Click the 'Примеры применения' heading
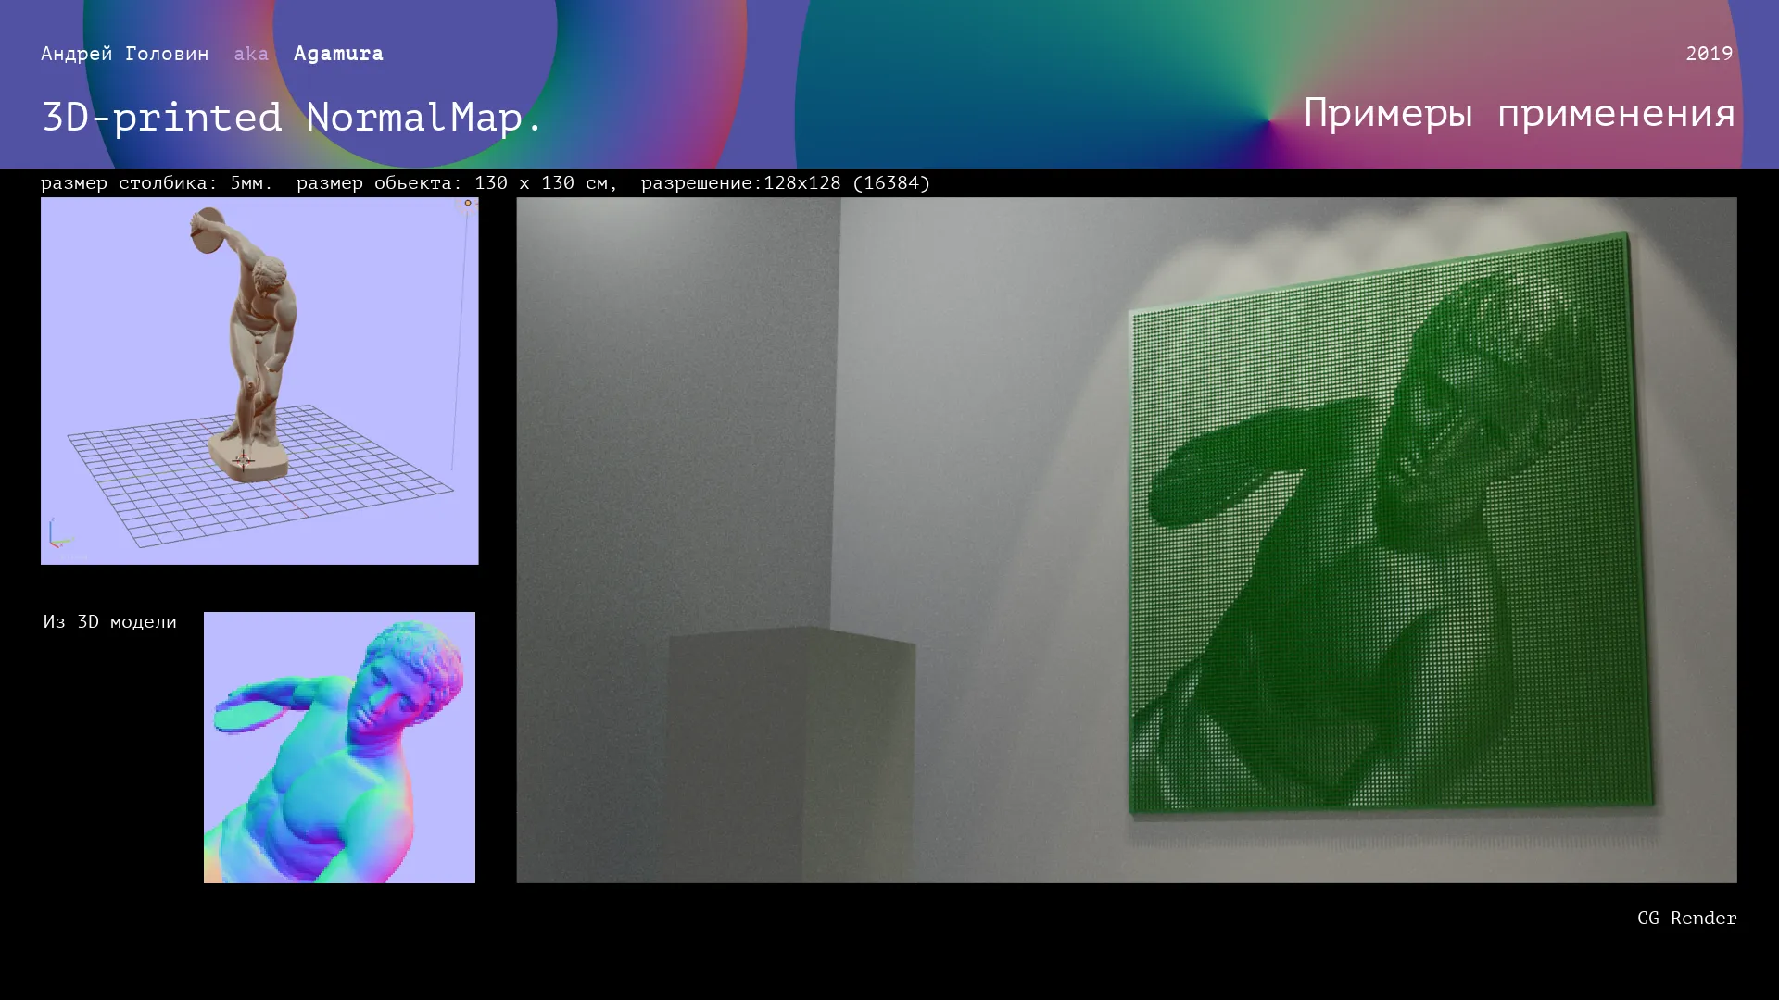This screenshot has height=1000, width=1779. (1519, 113)
